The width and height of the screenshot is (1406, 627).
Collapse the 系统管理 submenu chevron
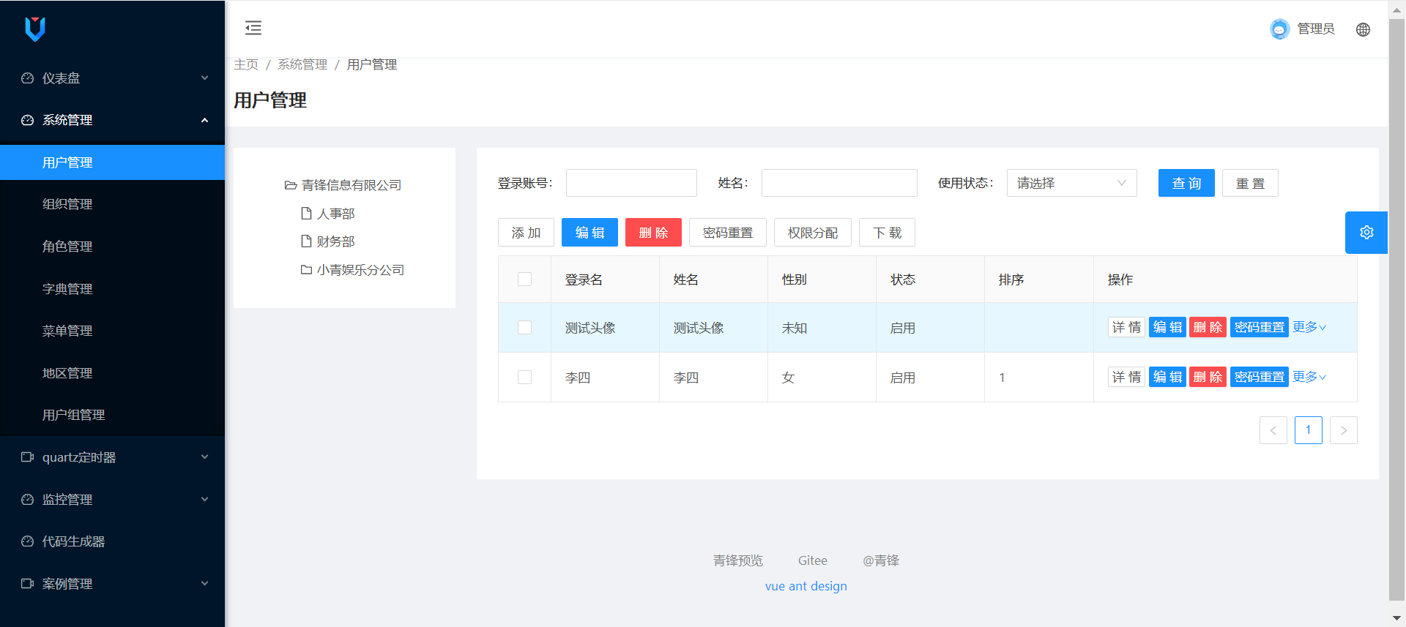click(x=205, y=120)
